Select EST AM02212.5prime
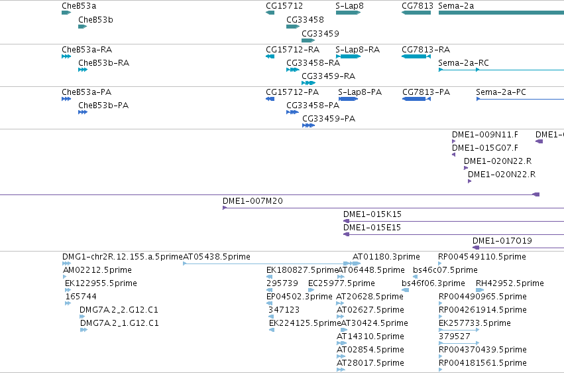Screen dimensions: 564x373 click(x=97, y=270)
